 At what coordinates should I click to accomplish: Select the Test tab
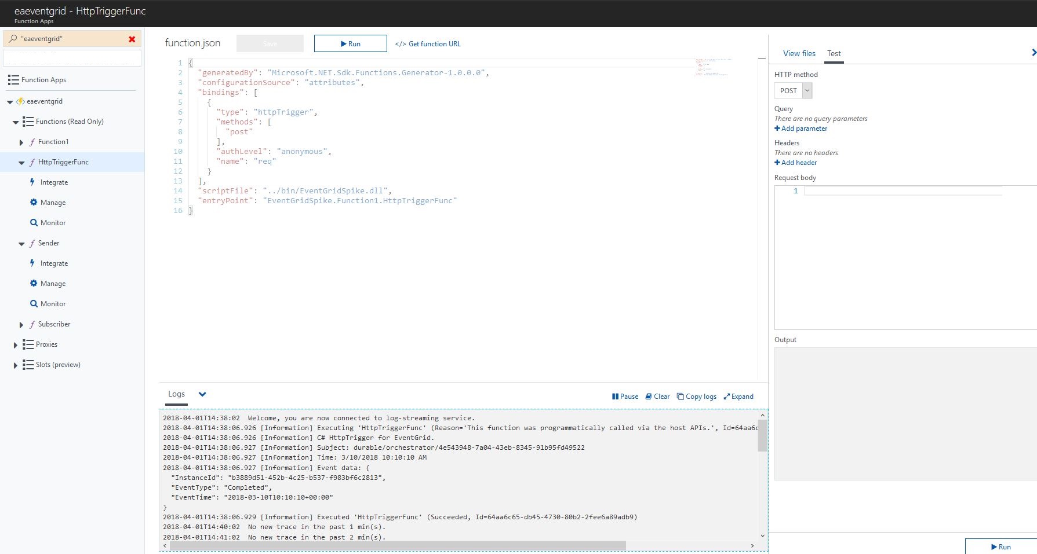click(x=834, y=53)
